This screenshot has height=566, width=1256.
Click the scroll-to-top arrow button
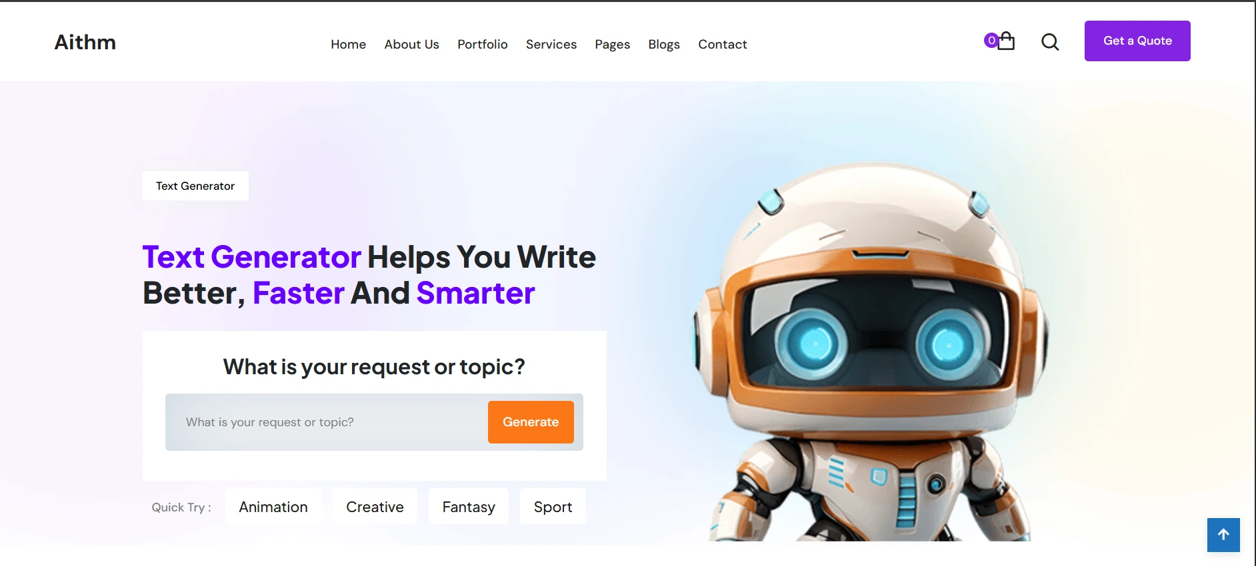[x=1223, y=535]
